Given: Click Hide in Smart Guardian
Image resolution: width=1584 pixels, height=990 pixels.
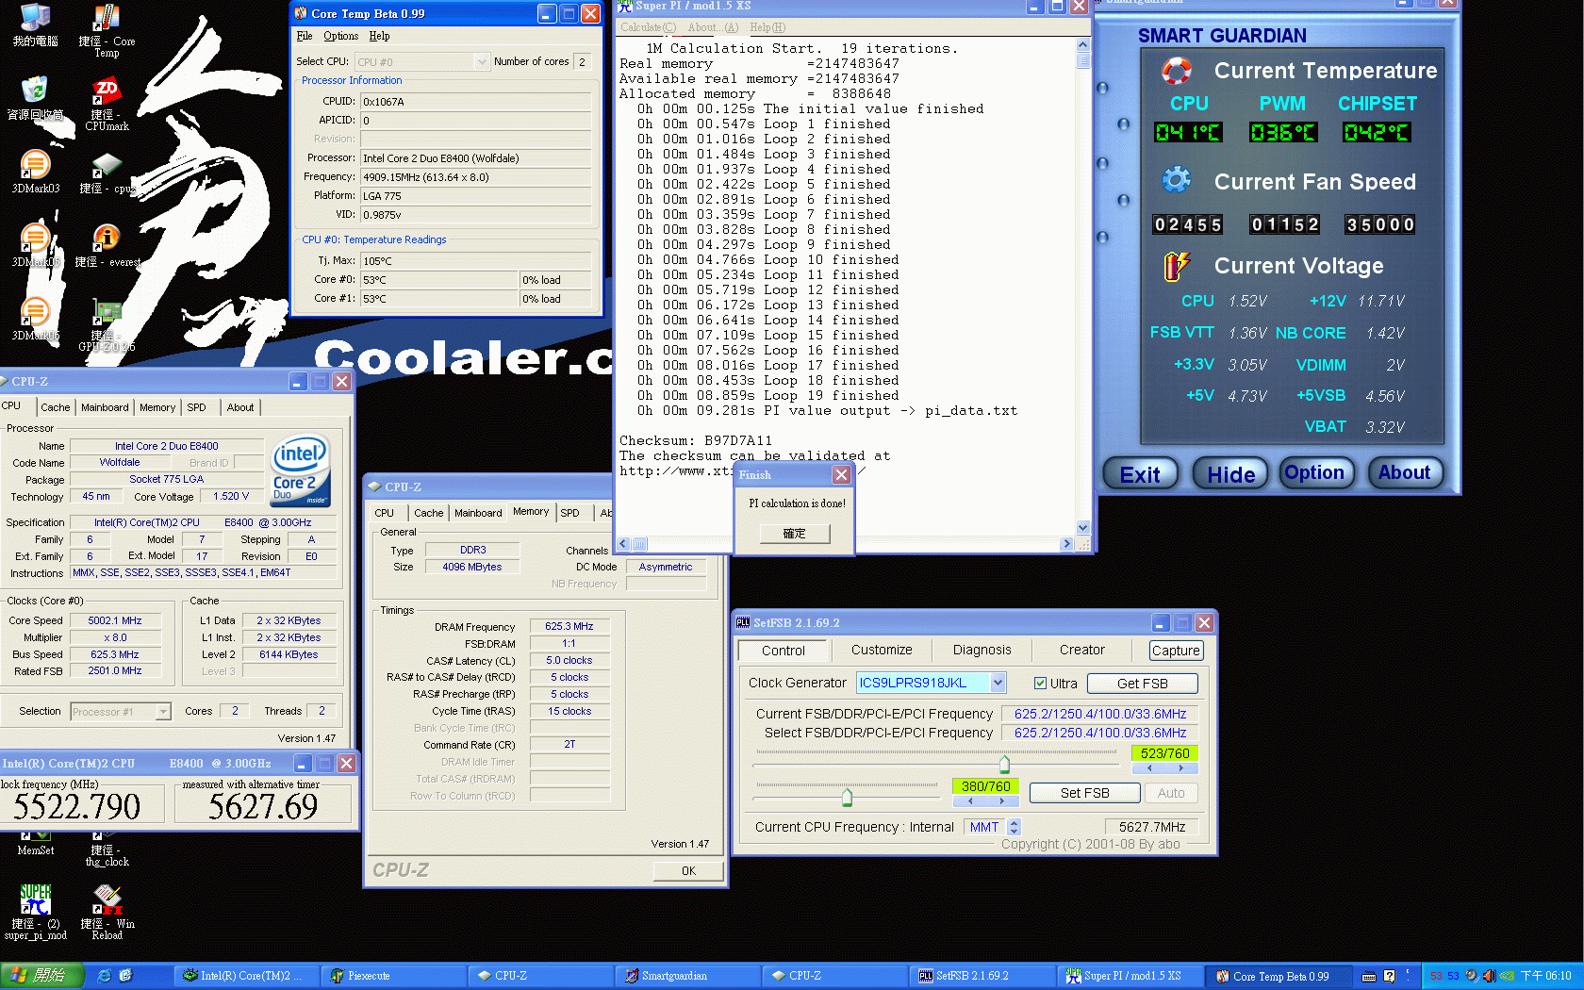Looking at the screenshot, I should [1230, 474].
